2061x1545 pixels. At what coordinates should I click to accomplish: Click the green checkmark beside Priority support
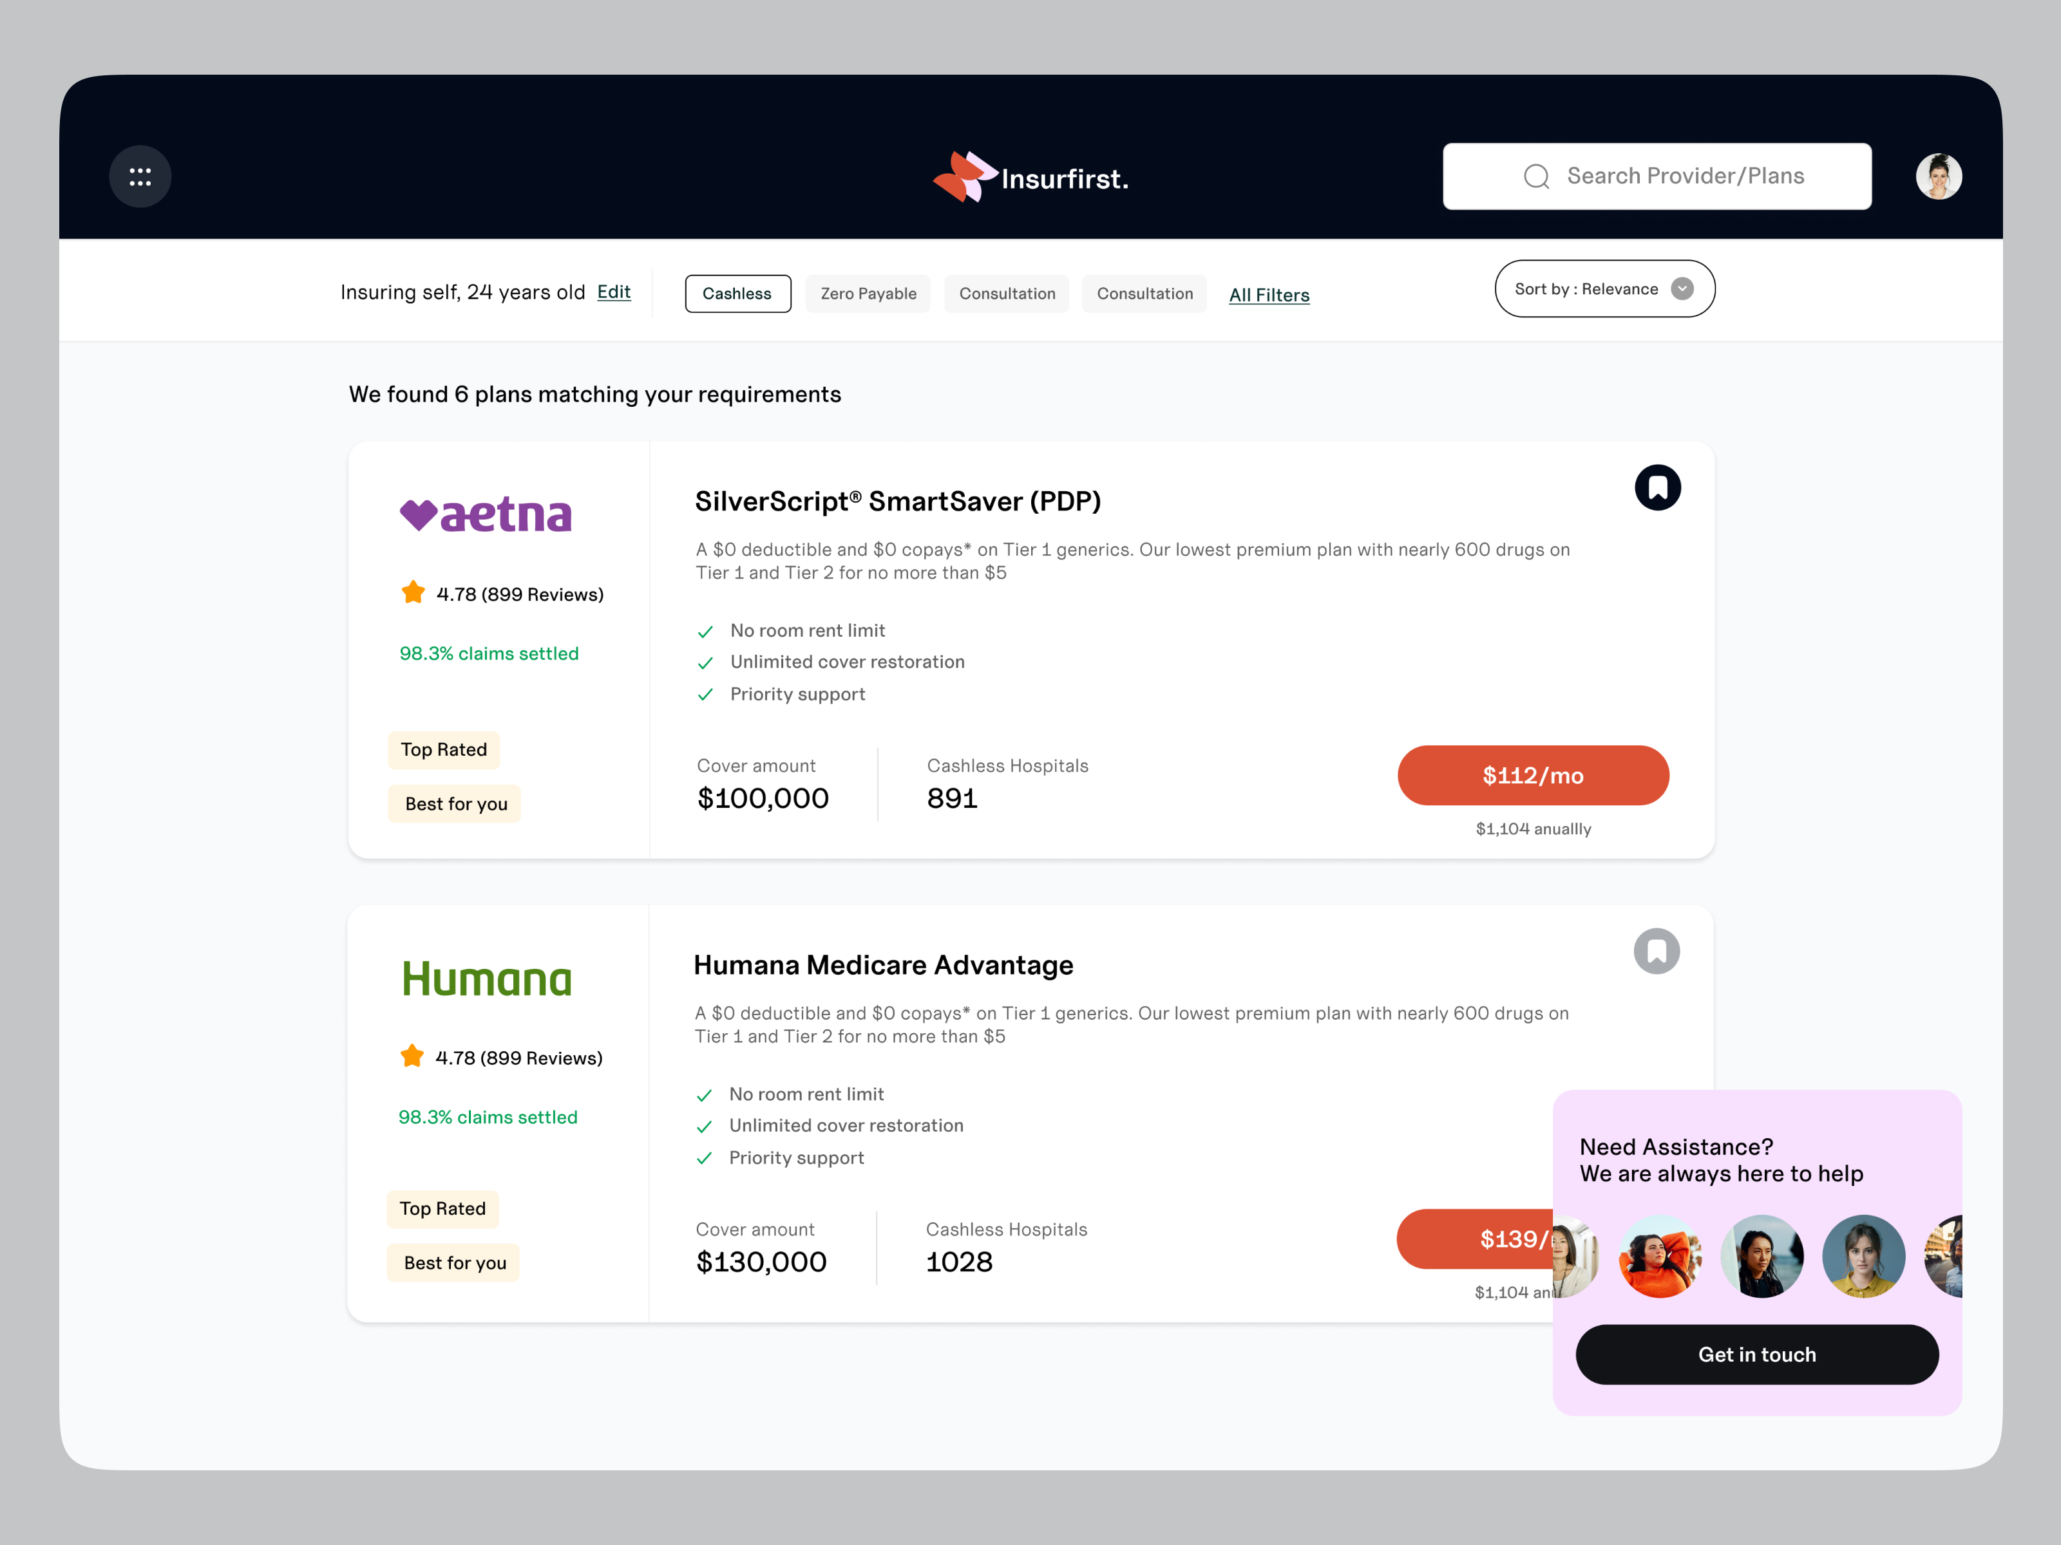tap(705, 695)
